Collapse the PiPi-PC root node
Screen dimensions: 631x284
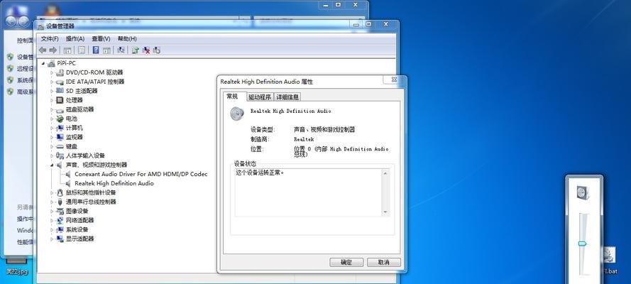tap(43, 64)
